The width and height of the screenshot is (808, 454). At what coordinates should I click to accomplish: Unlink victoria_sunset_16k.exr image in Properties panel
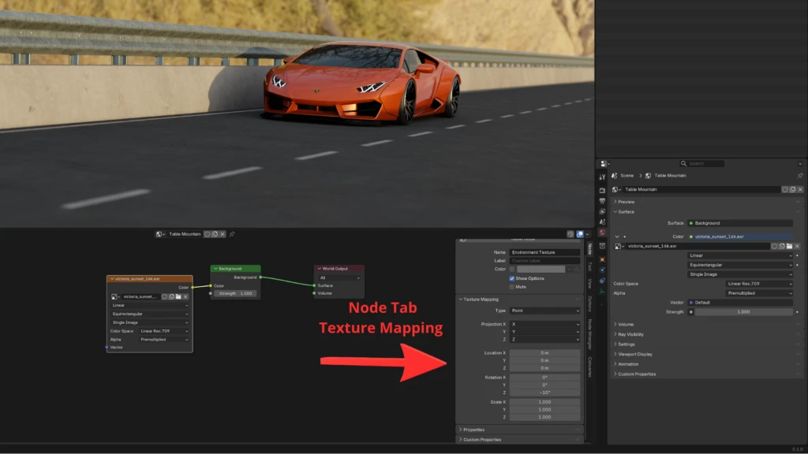797,246
